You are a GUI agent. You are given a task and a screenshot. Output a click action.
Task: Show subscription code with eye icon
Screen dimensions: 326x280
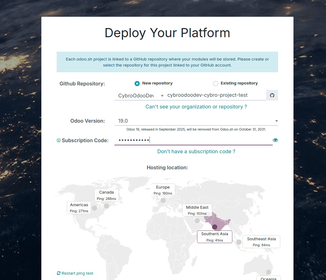275,140
